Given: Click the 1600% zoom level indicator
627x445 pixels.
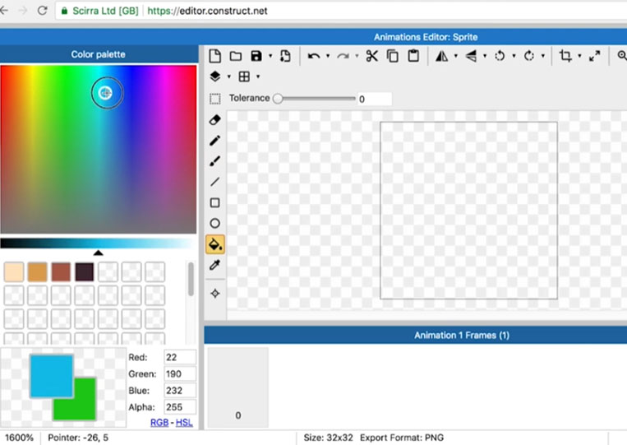Looking at the screenshot, I should [x=19, y=438].
